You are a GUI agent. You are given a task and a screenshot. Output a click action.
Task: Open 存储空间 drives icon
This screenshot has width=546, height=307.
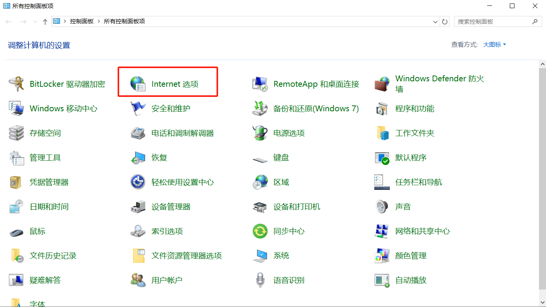pos(16,133)
